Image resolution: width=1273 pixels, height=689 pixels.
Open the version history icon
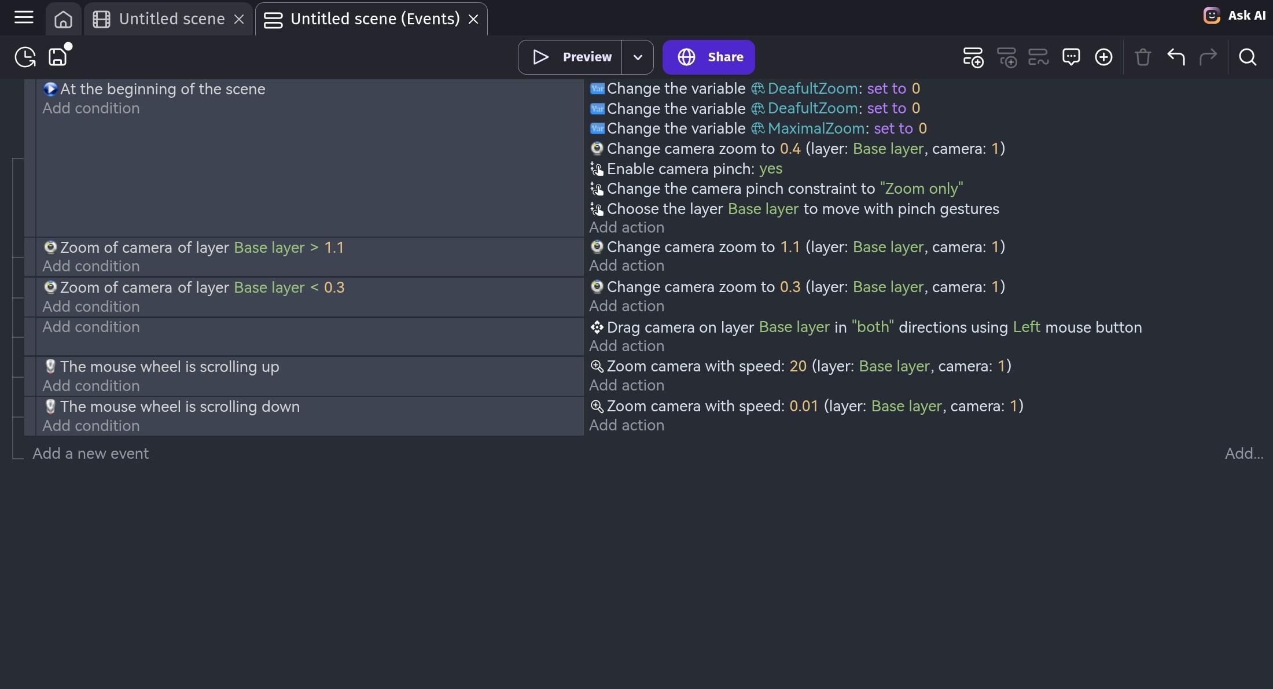point(25,57)
